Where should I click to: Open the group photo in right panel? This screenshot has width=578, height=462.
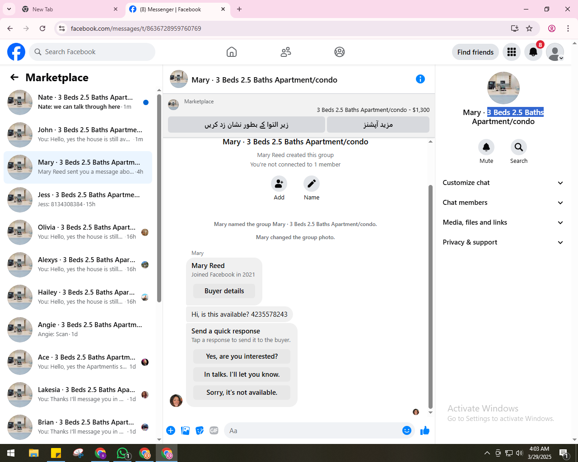click(503, 88)
